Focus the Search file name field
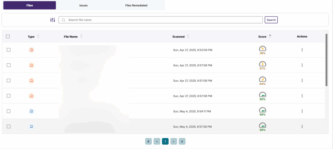 pyautogui.click(x=161, y=20)
